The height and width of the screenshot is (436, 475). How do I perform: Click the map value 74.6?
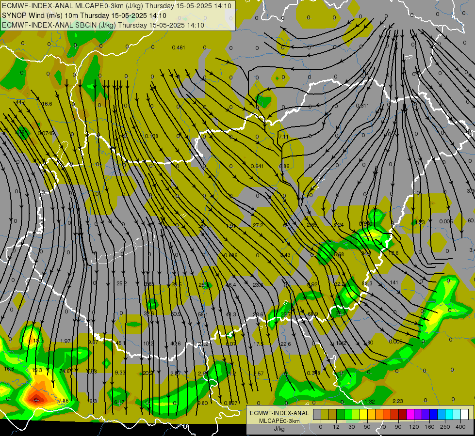(x=65, y=371)
